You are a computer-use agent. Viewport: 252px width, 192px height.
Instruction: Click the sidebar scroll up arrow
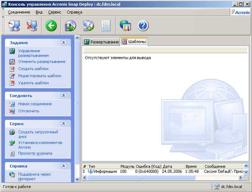click(x=77, y=38)
